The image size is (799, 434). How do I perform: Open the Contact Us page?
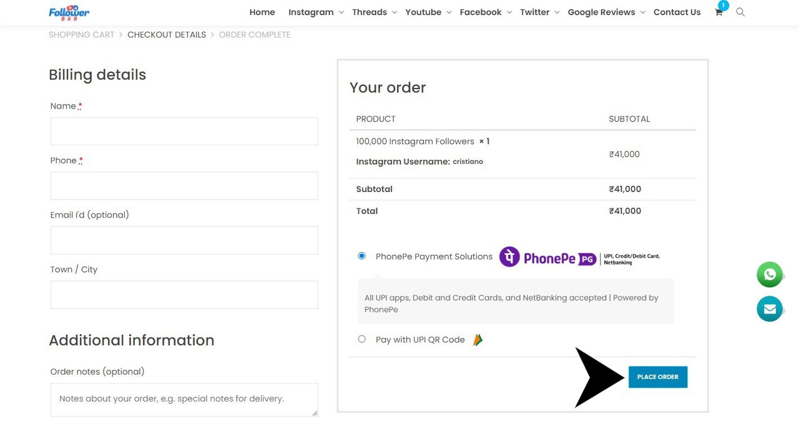(x=677, y=12)
